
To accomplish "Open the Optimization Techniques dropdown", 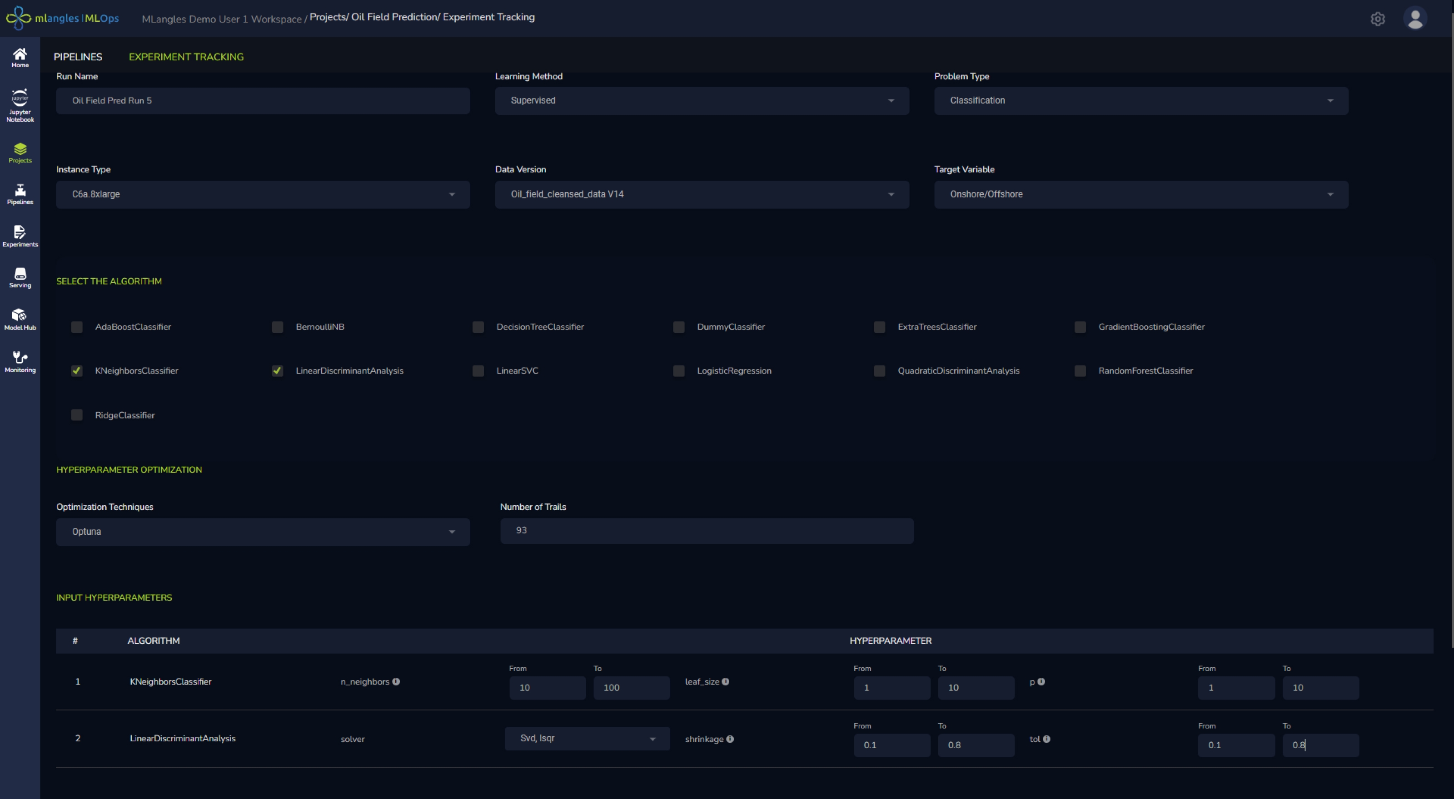I will point(263,532).
